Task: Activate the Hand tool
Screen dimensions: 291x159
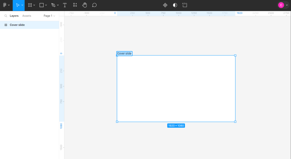Action: [x=85, y=5]
